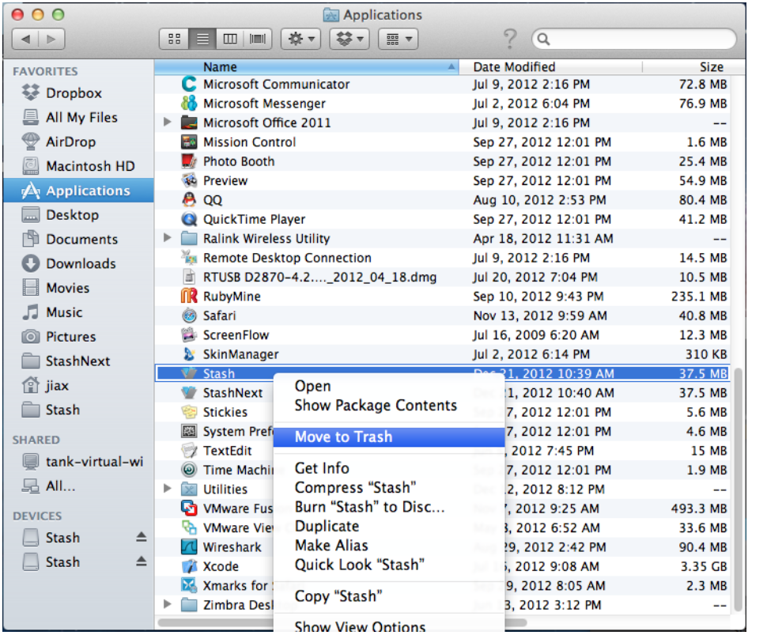The width and height of the screenshot is (767, 635).
Task: Open the item arrangement dropdown
Action: pos(399,38)
